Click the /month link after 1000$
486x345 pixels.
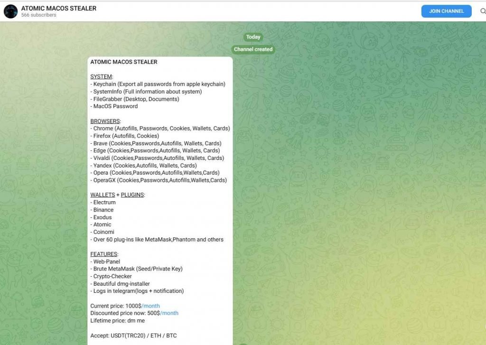click(151, 306)
